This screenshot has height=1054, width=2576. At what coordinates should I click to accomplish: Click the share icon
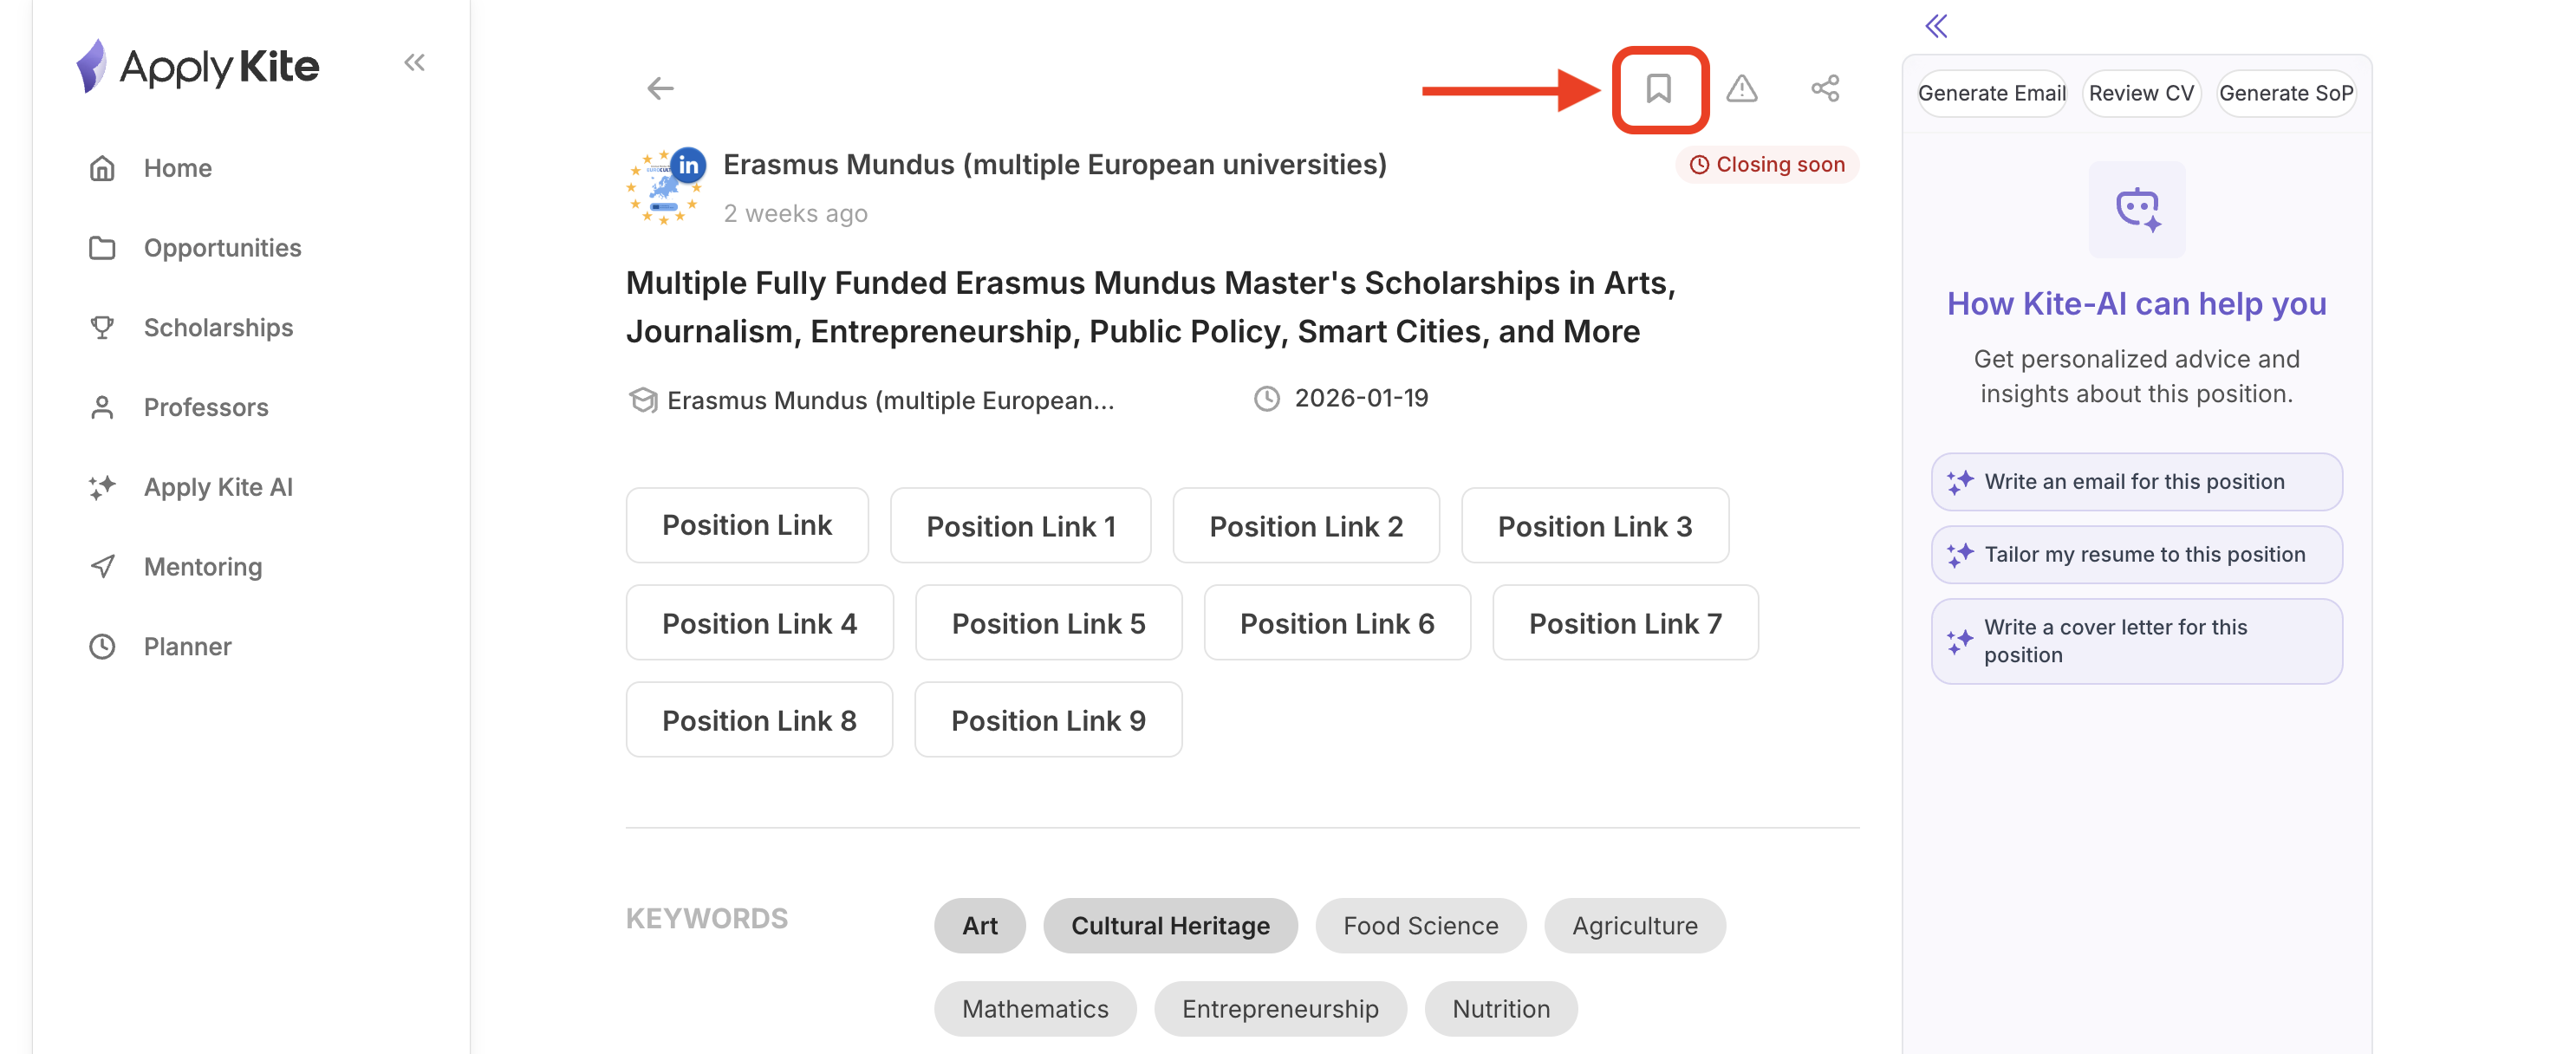[1824, 89]
